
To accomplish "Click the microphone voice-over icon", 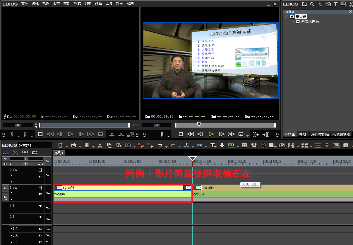I will point(222,145).
